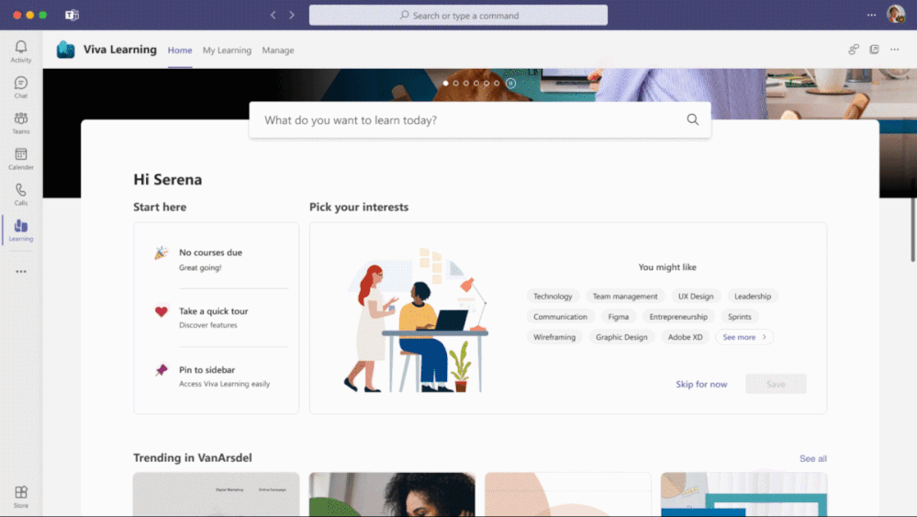Screen dimensions: 917x517
Task: Toggle the Leadership interest tag
Action: pos(753,297)
